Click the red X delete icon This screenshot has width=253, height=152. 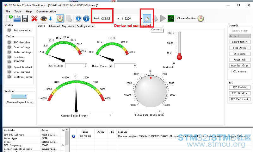(x=34, y=18)
